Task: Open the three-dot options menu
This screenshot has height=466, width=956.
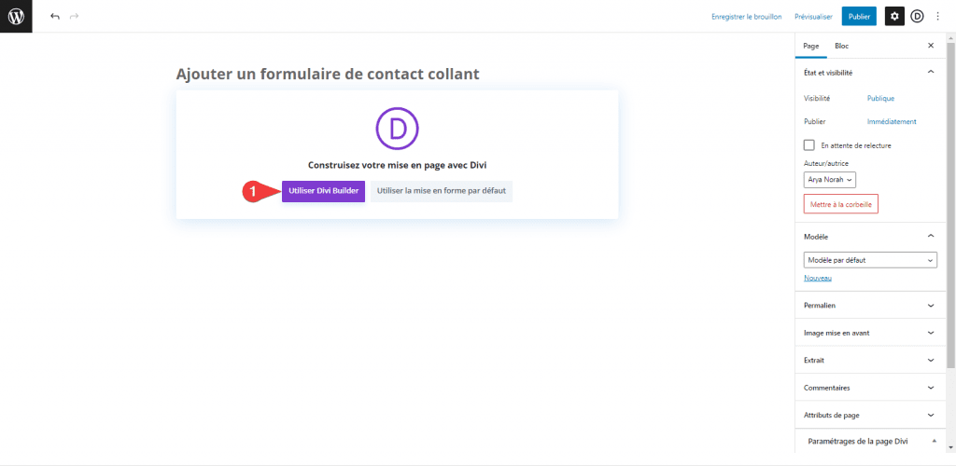Action: 937,17
